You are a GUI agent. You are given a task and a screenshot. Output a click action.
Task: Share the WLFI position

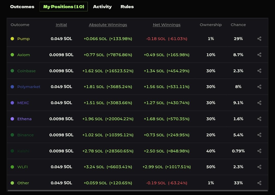(x=259, y=167)
